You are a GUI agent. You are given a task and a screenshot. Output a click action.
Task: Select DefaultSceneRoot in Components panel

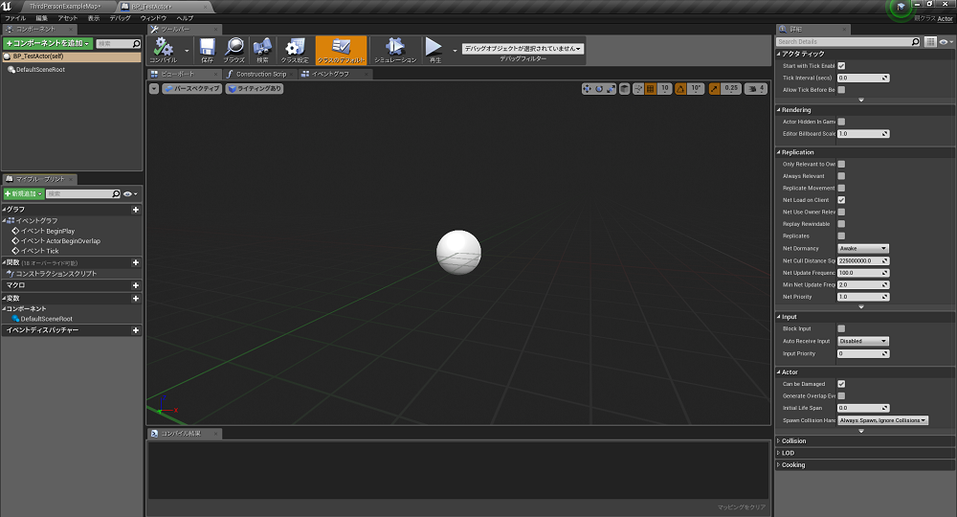point(40,70)
